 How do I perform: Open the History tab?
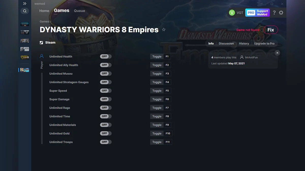[x=244, y=43]
